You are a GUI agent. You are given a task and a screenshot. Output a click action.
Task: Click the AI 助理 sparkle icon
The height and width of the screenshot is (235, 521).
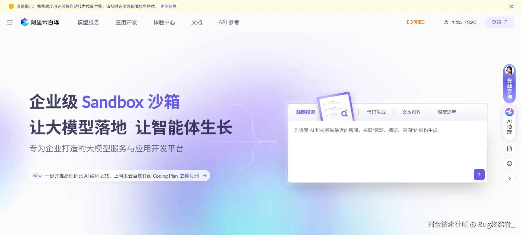[x=509, y=112]
